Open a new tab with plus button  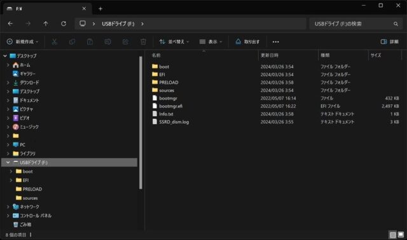tap(100, 9)
